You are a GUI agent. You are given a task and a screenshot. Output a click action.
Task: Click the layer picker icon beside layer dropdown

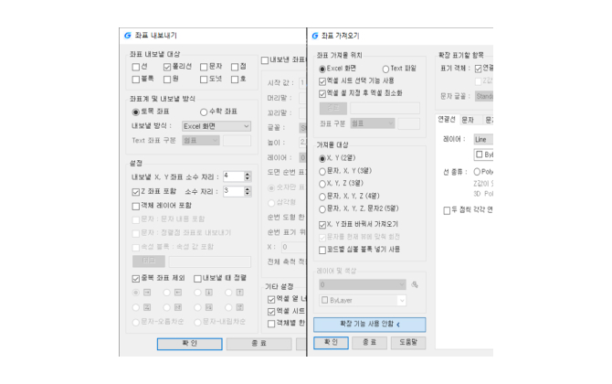pos(414,284)
